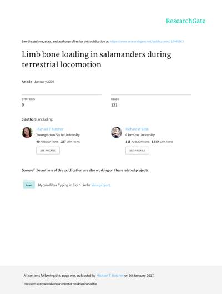
Task: Click Richard W Blob's profile photo
Action: pyautogui.click(x=117, y=132)
